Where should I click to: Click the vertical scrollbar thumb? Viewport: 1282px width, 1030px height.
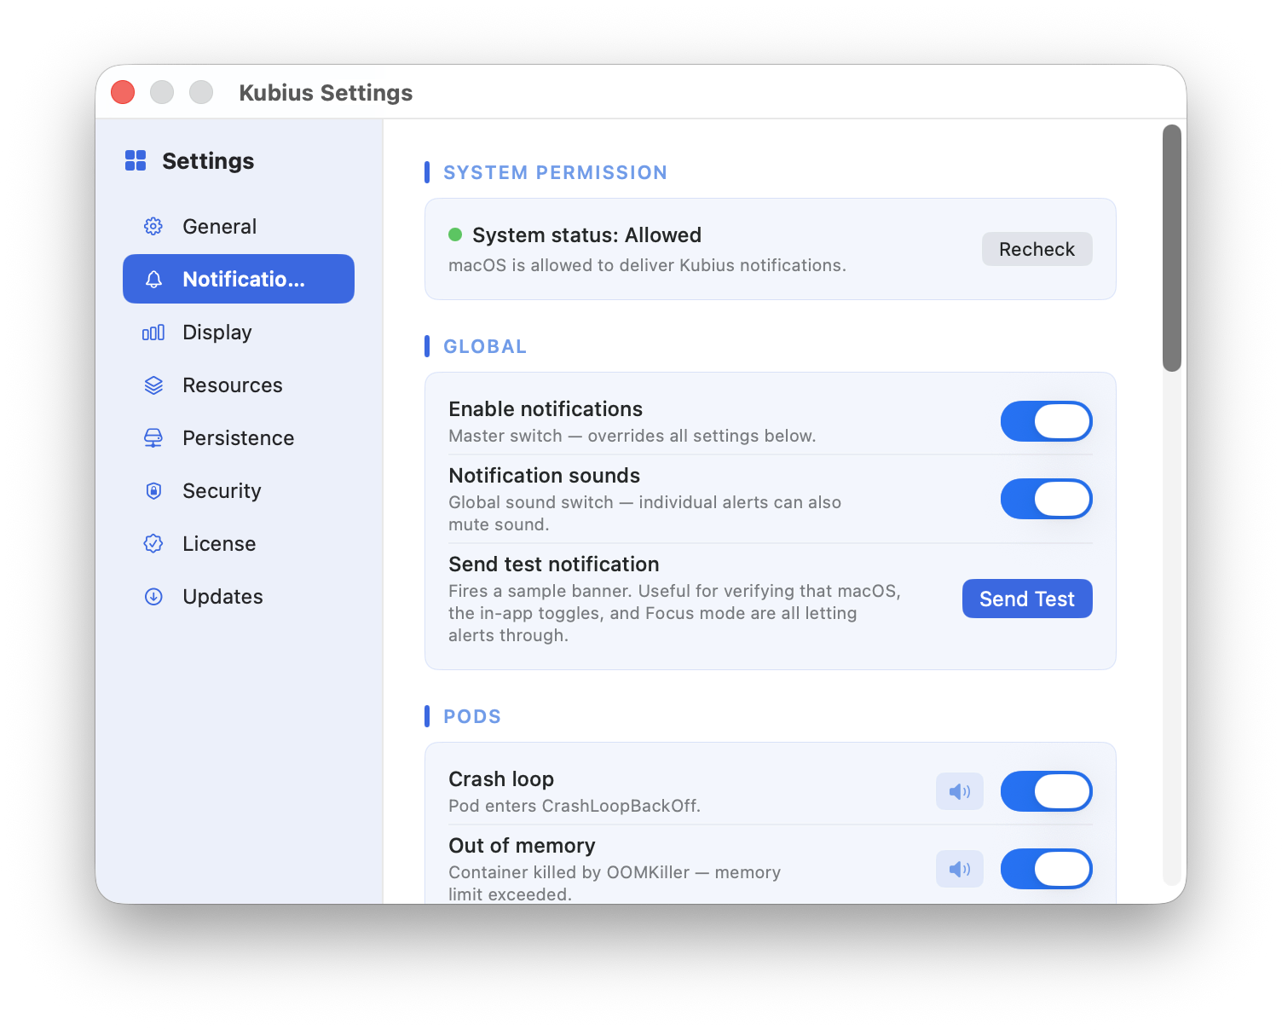(x=1172, y=248)
